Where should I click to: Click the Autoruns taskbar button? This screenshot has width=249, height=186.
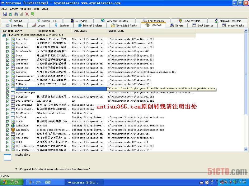coord(84,182)
